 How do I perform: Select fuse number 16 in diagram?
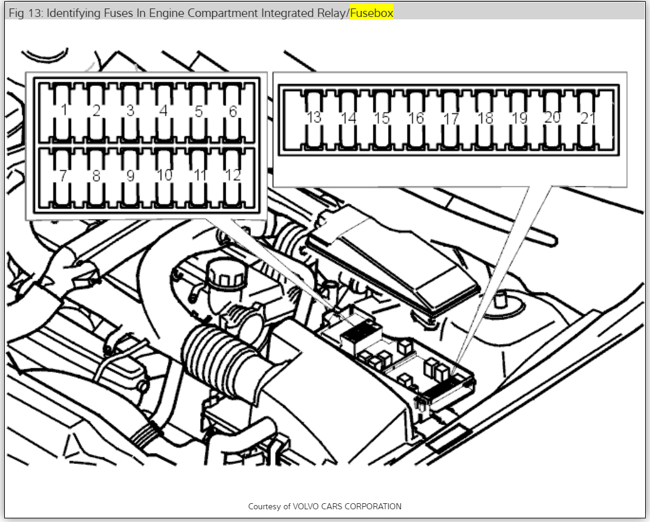coord(416,119)
